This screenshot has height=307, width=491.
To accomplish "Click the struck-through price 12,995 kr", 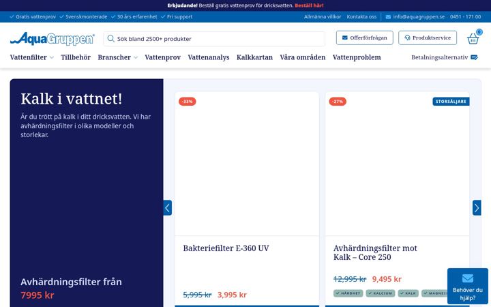I will click(350, 279).
